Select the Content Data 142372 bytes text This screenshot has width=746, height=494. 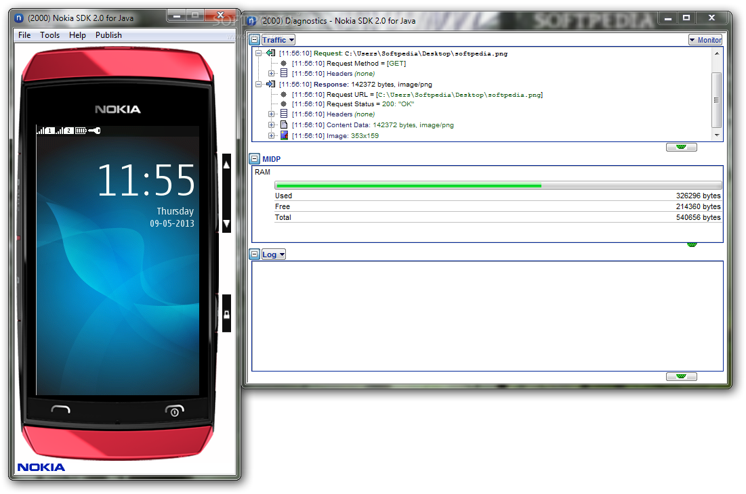coord(373,125)
